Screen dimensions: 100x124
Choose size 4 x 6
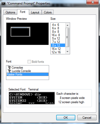(x=58, y=25)
